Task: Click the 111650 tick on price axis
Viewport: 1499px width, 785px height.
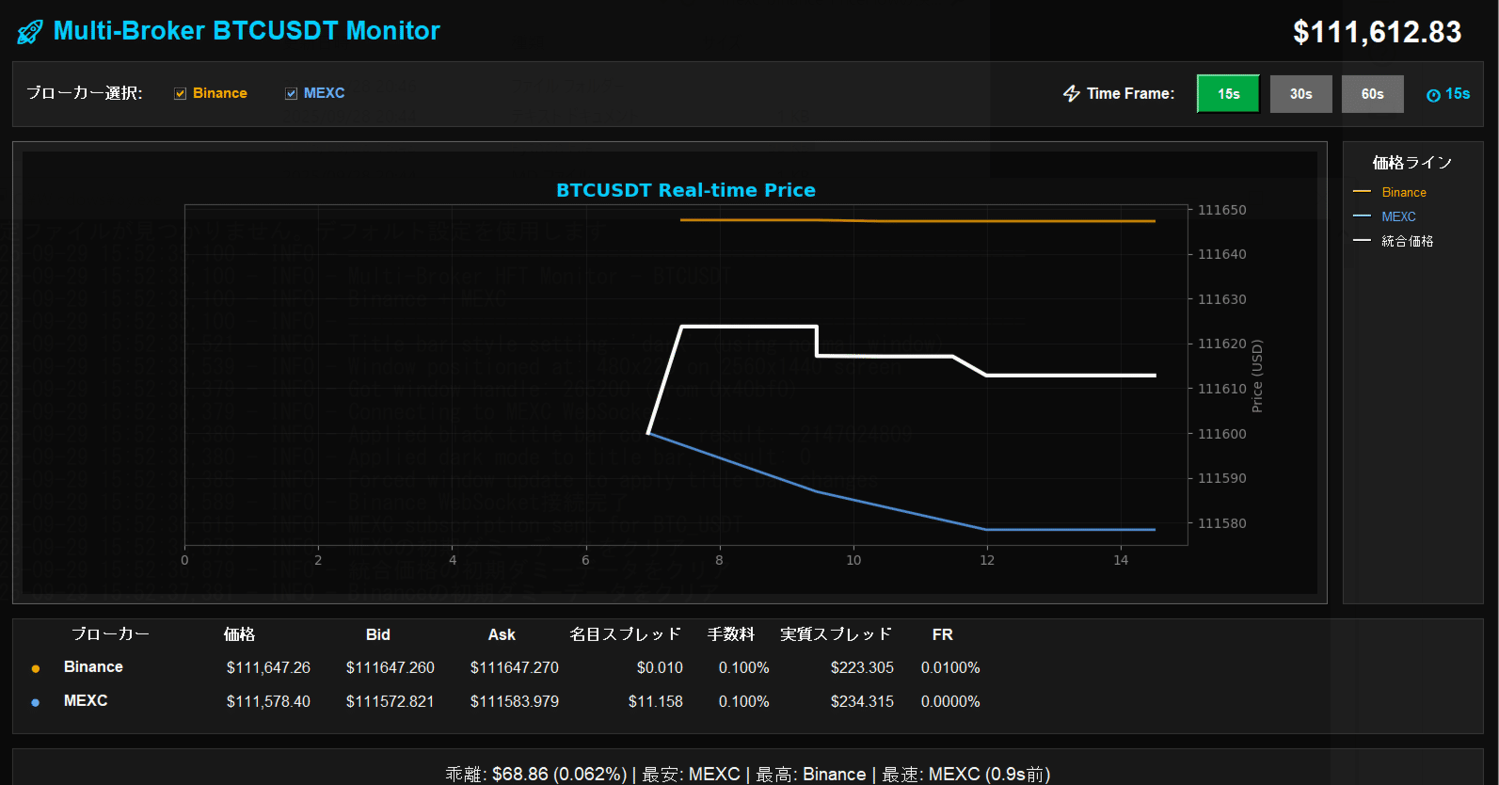Action: click(x=1222, y=210)
